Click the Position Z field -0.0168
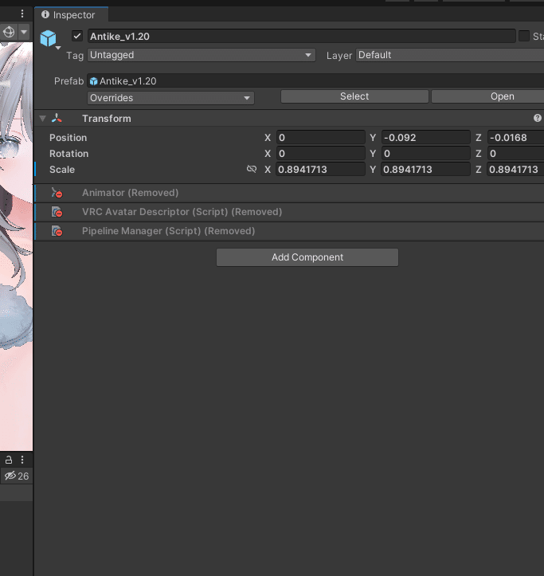The height and width of the screenshot is (576, 544). tap(515, 137)
